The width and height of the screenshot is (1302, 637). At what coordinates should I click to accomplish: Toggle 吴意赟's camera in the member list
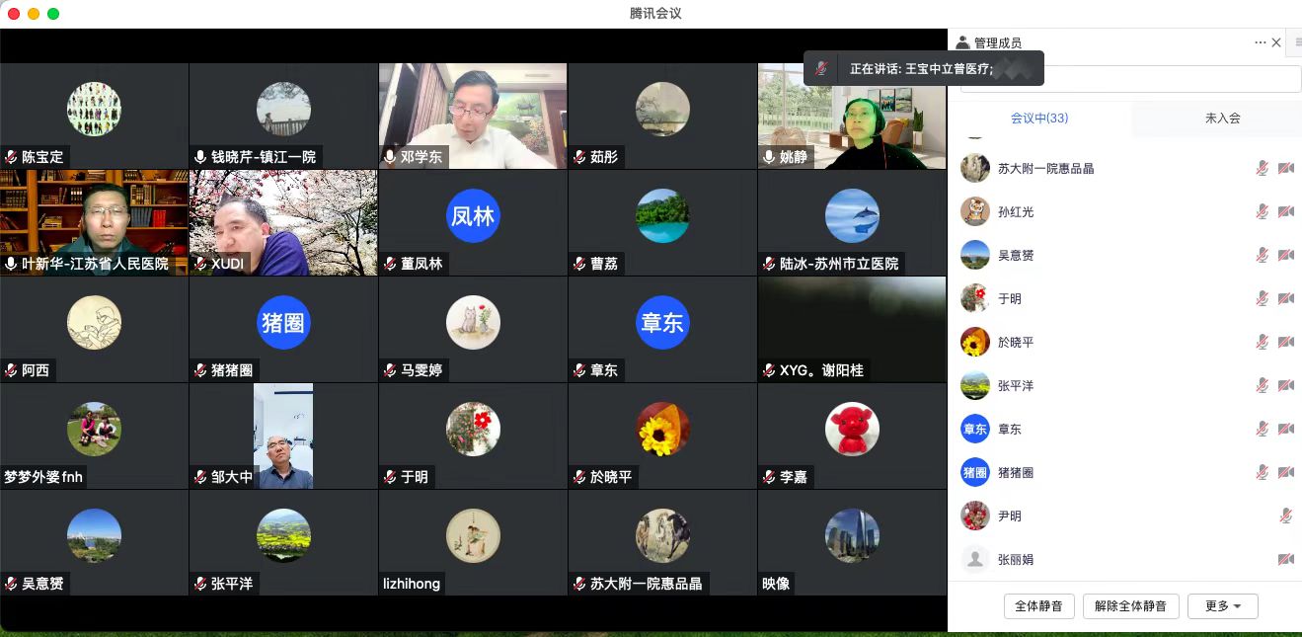1285,255
